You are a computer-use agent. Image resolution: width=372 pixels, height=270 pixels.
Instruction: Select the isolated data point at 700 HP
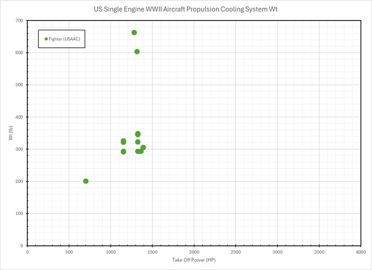86,181
